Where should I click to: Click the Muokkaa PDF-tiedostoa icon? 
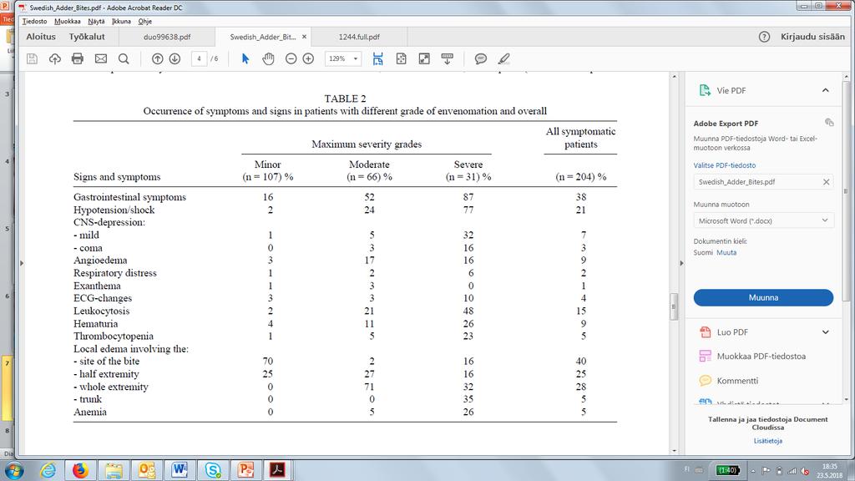coord(705,356)
